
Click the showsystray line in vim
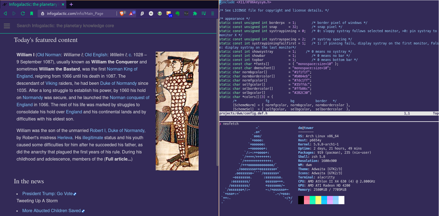[x=286, y=52]
